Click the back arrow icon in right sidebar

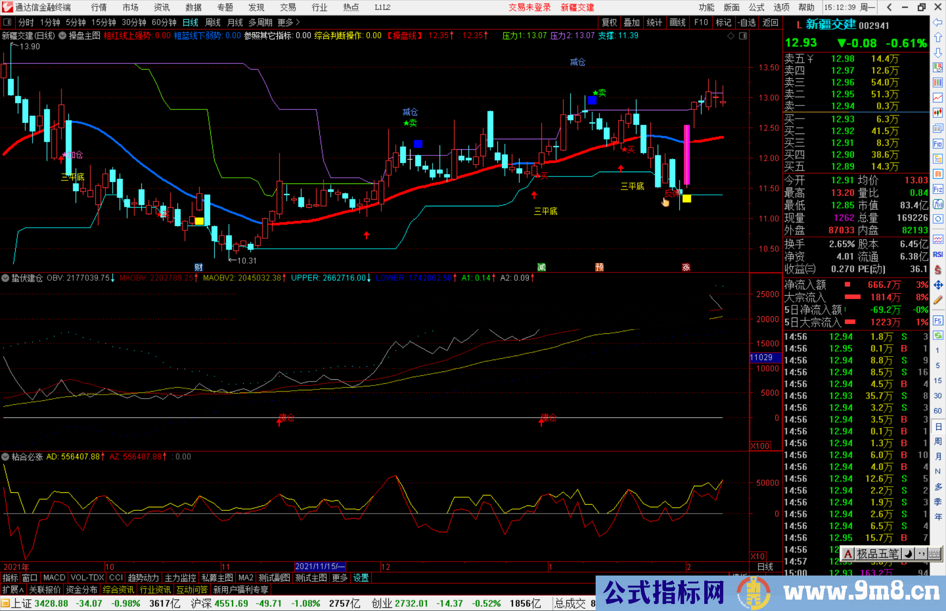pos(938,22)
